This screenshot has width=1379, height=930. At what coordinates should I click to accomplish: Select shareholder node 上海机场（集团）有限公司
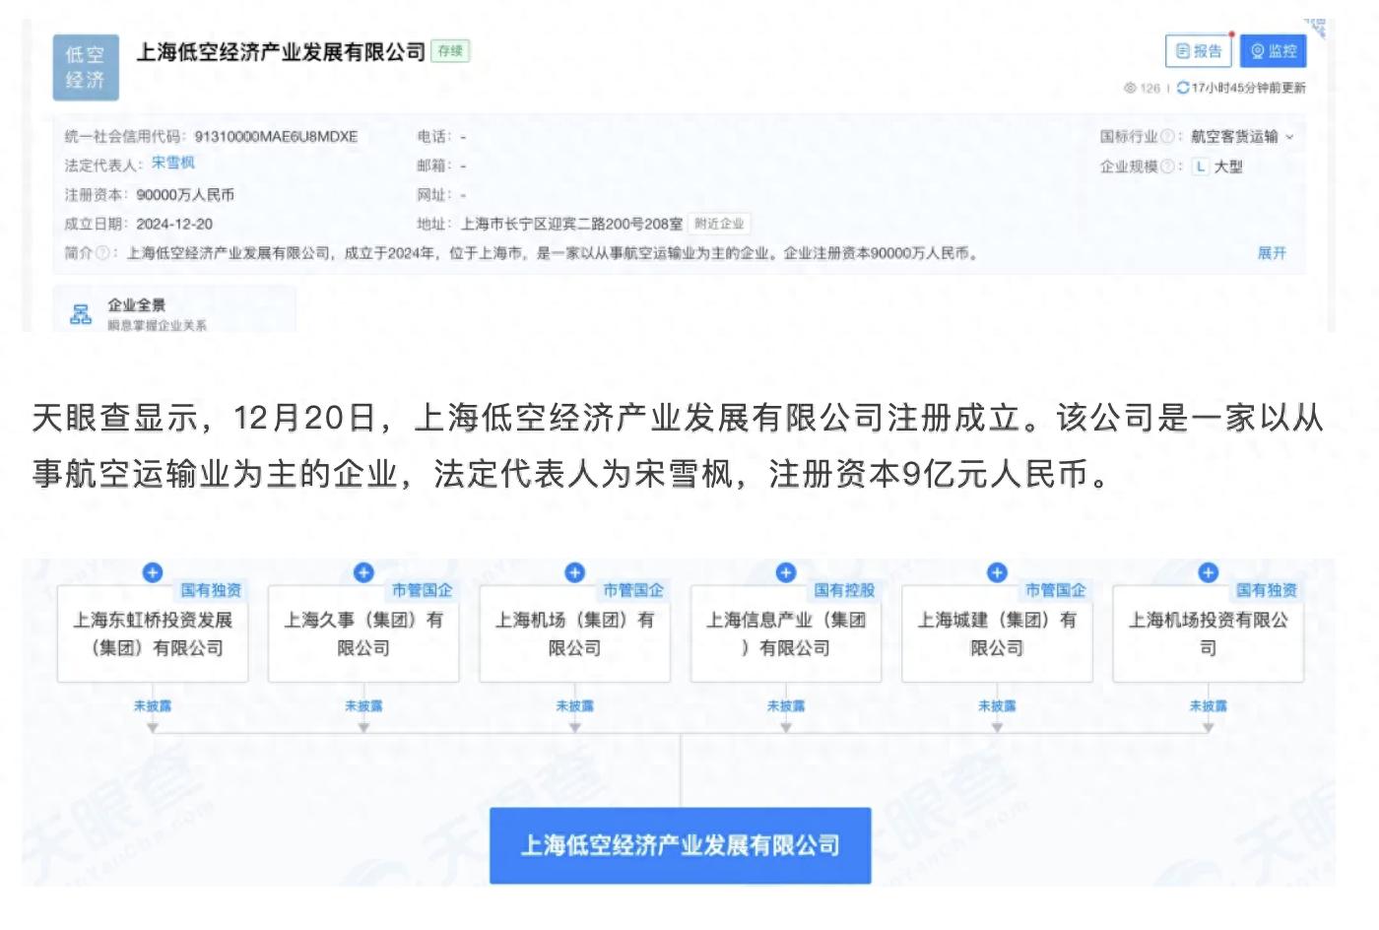tap(575, 633)
